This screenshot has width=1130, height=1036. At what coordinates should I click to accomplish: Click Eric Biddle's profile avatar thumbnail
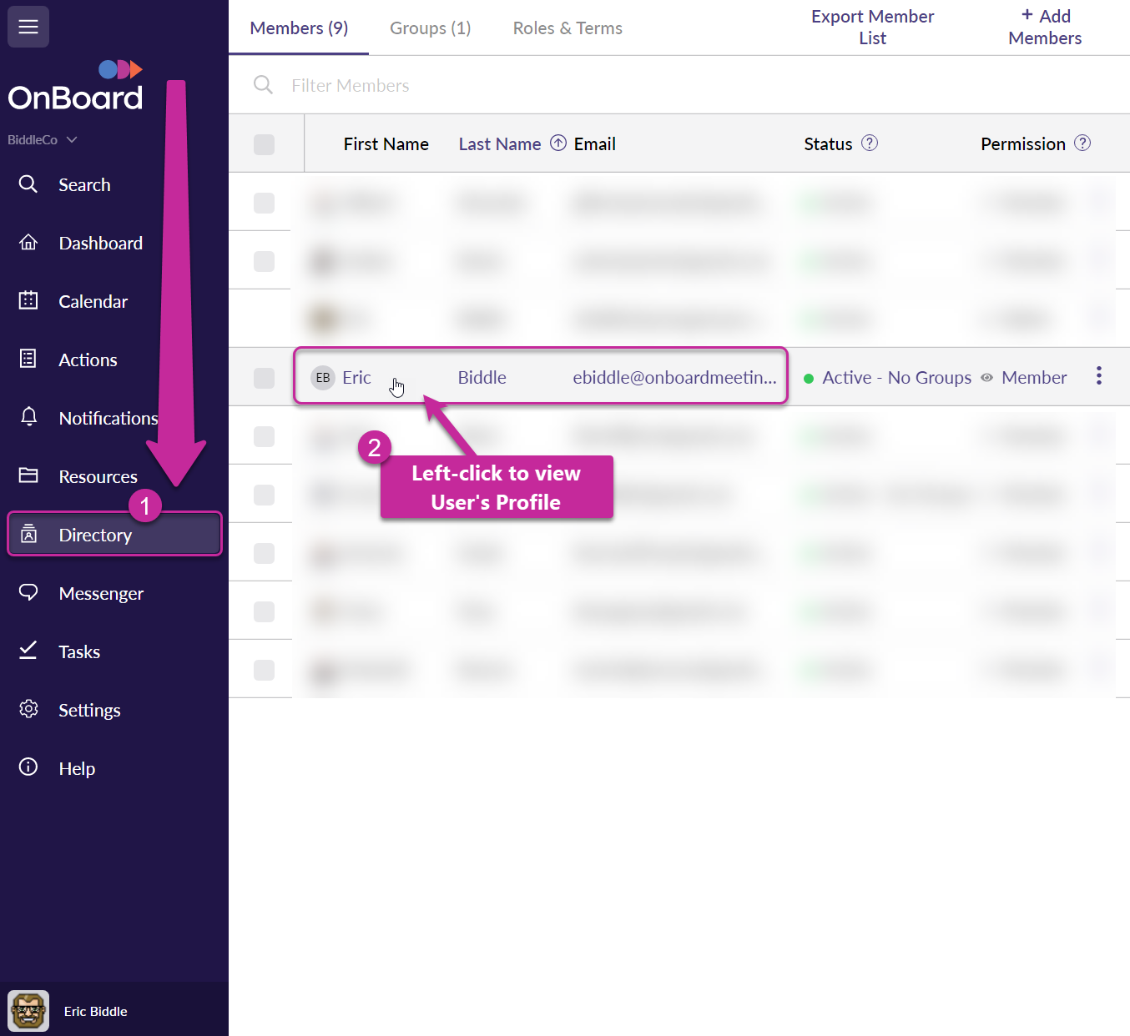28,1011
